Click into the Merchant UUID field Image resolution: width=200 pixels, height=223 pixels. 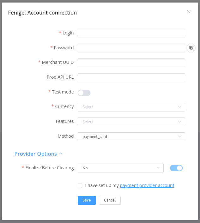pos(131,63)
